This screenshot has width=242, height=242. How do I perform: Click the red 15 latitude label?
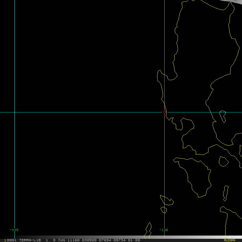(164, 112)
